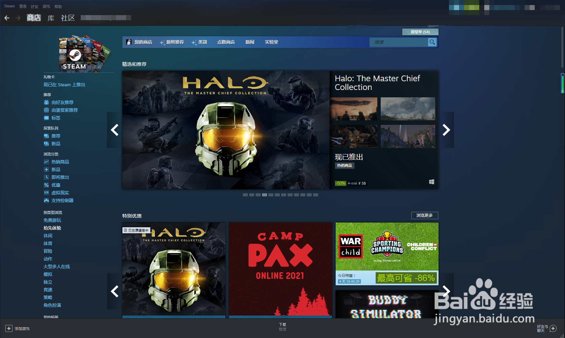Open War Child Sporting Champions offer
The width and height of the screenshot is (565, 338).
point(387,254)
